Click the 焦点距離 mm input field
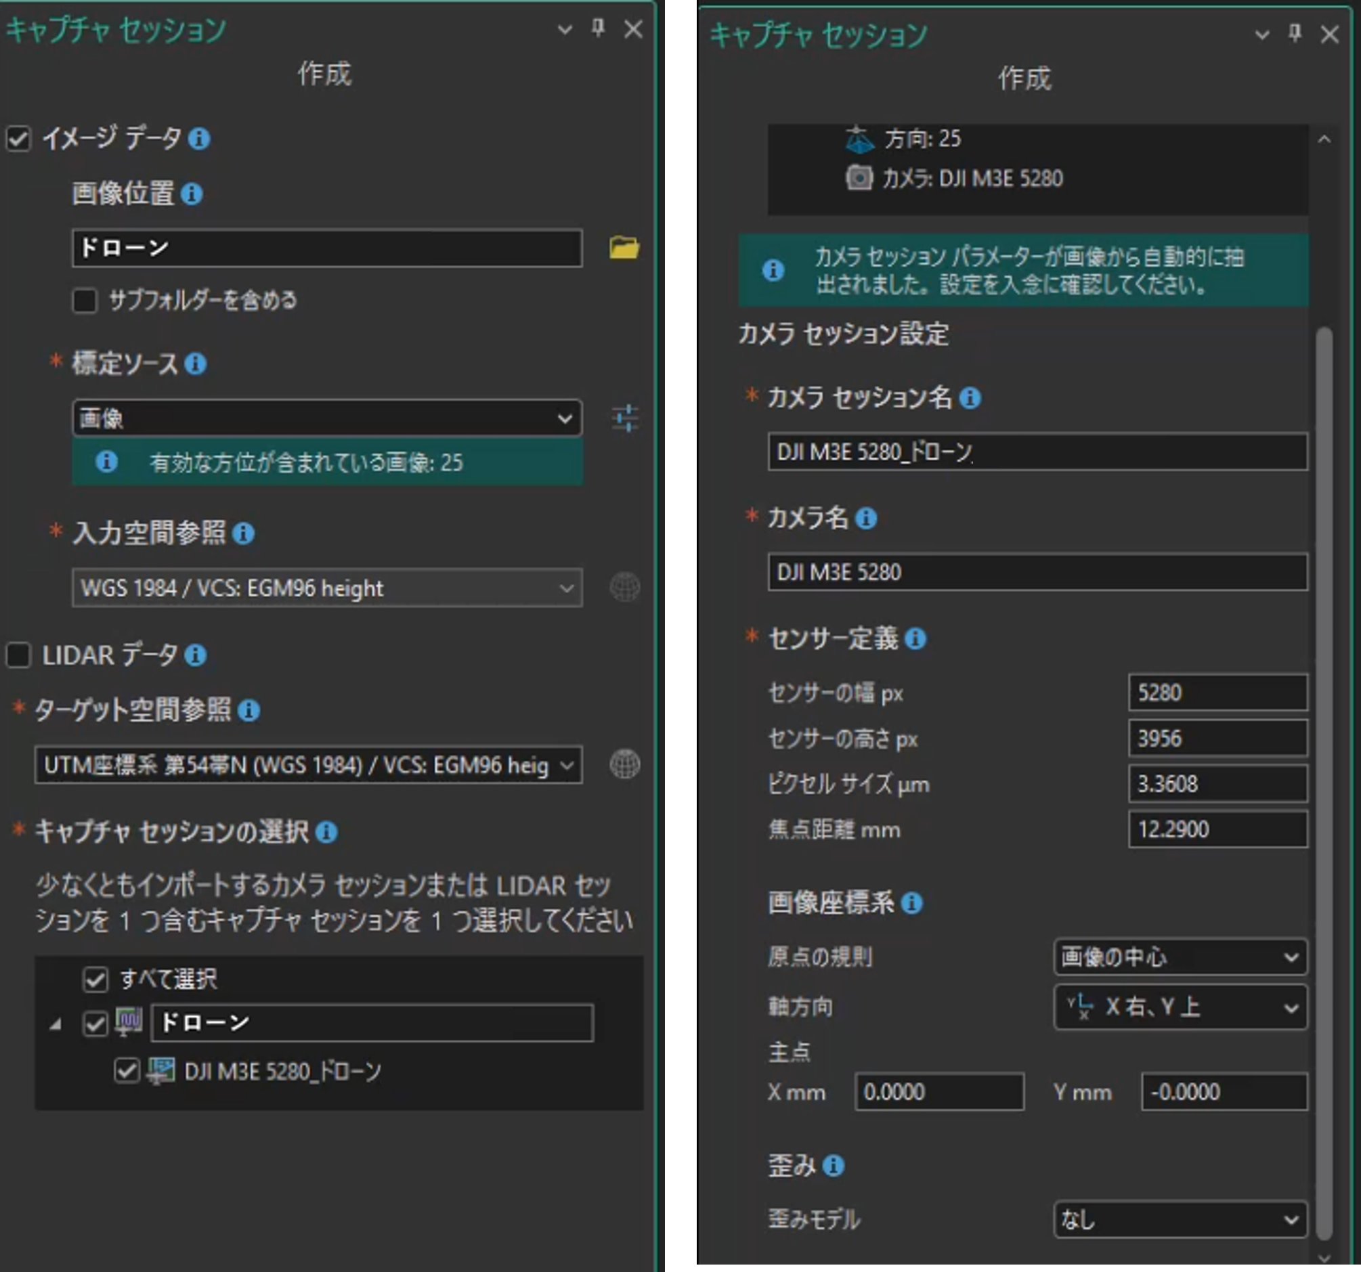Viewport: 1361px width, 1272px height. [1217, 830]
